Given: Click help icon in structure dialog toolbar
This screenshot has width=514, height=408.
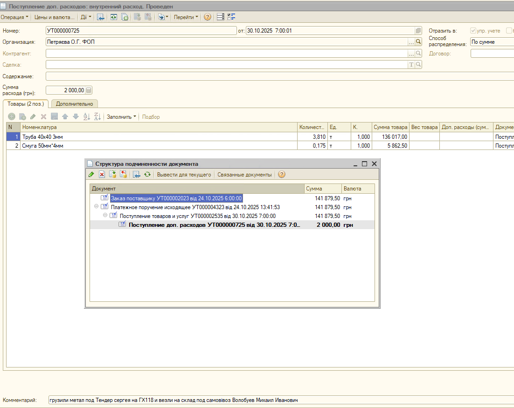Looking at the screenshot, I should [282, 175].
